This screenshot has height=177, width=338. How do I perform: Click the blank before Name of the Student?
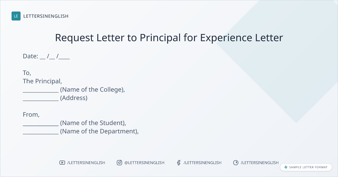point(41,124)
